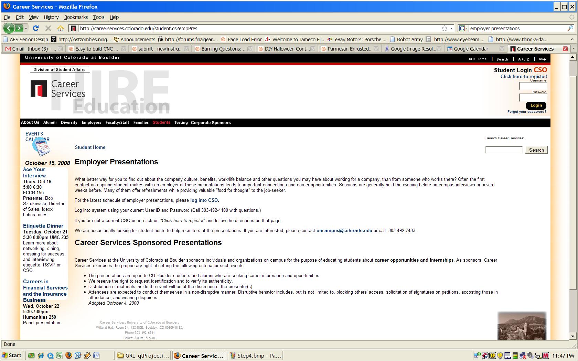Click the 'Click here to register!' link

(524, 76)
